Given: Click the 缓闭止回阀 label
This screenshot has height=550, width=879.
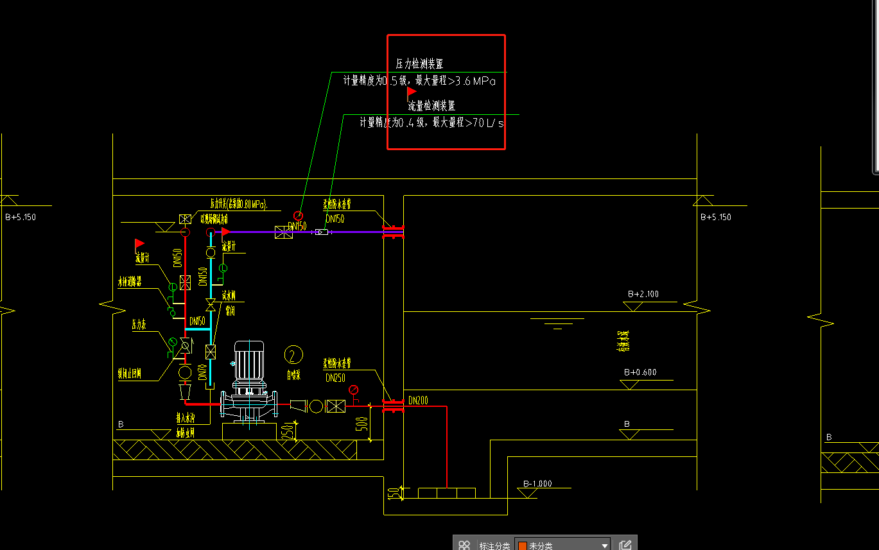Looking at the screenshot, I should click(130, 374).
